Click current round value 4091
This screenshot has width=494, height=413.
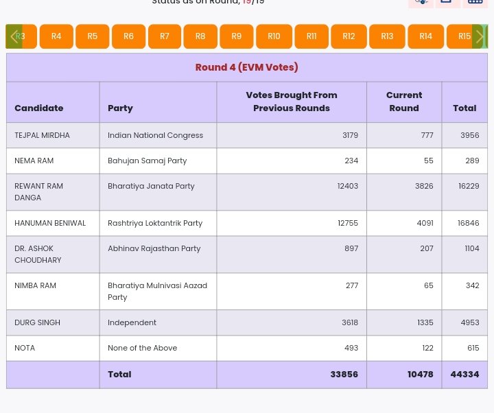click(x=425, y=223)
